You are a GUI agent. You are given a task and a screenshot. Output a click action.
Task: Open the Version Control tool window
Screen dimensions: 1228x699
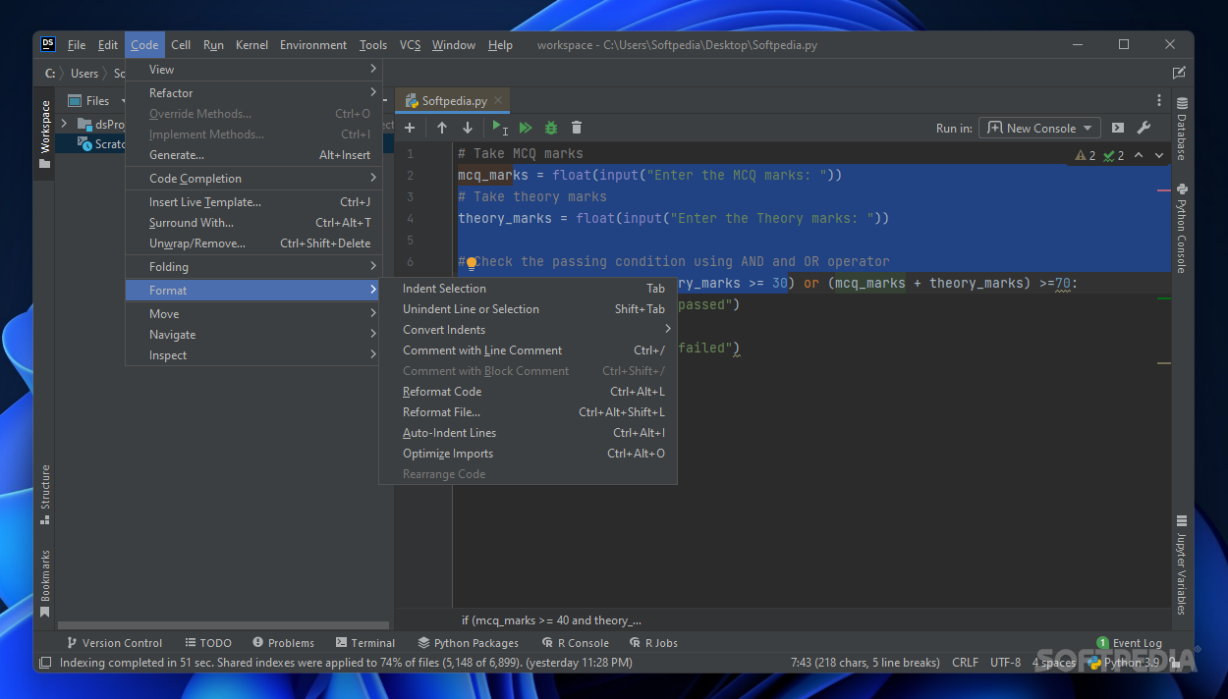[x=114, y=643]
